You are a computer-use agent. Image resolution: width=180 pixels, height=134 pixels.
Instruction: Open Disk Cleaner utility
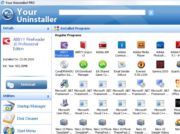pyautogui.click(x=26, y=118)
